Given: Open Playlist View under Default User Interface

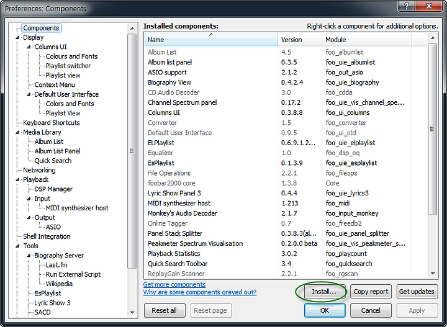Looking at the screenshot, I should pyautogui.click(x=63, y=113).
